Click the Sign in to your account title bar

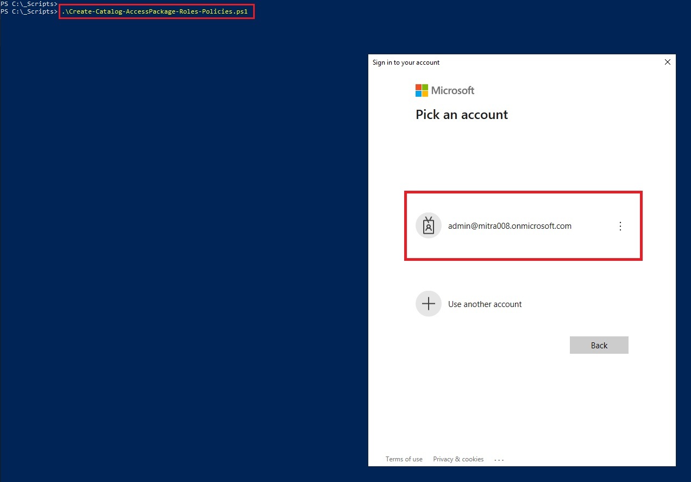click(x=406, y=62)
